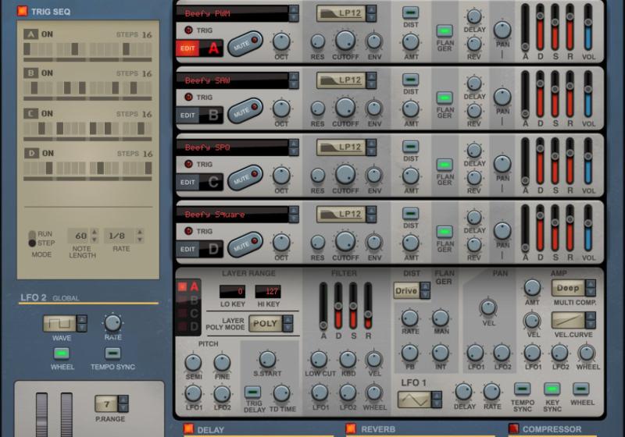Click the LFO 1 DELAY knob
This screenshot has height=437, width=625.
click(463, 392)
